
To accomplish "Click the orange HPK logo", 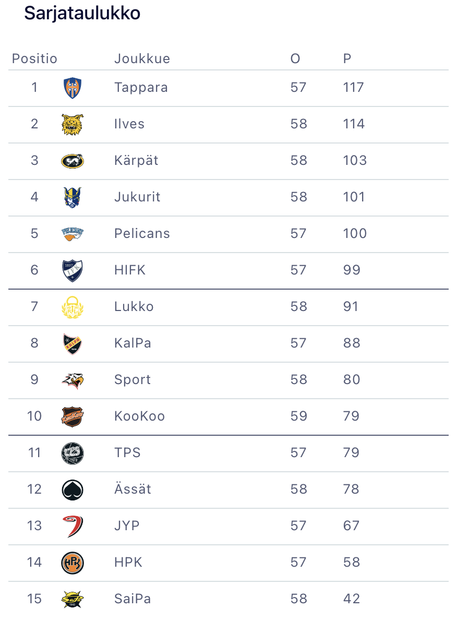I will [x=73, y=563].
